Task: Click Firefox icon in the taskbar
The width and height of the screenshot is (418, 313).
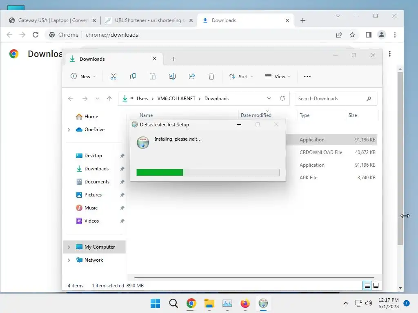Action: coord(245,303)
